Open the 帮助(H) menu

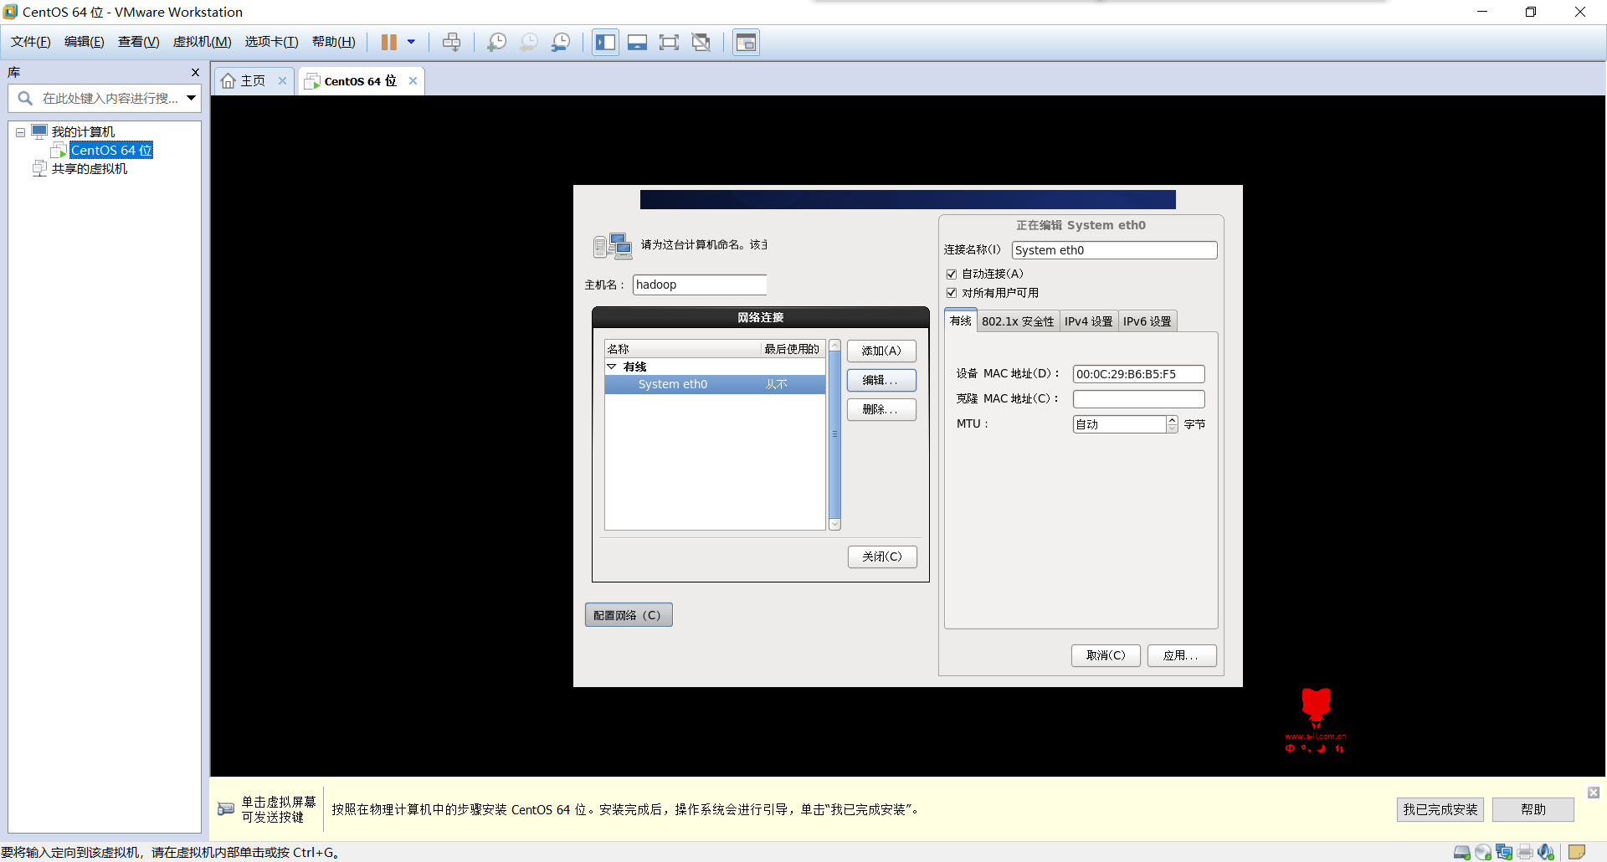(333, 42)
